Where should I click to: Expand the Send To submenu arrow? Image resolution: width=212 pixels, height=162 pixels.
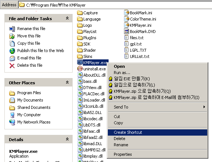[x=204, y=107]
